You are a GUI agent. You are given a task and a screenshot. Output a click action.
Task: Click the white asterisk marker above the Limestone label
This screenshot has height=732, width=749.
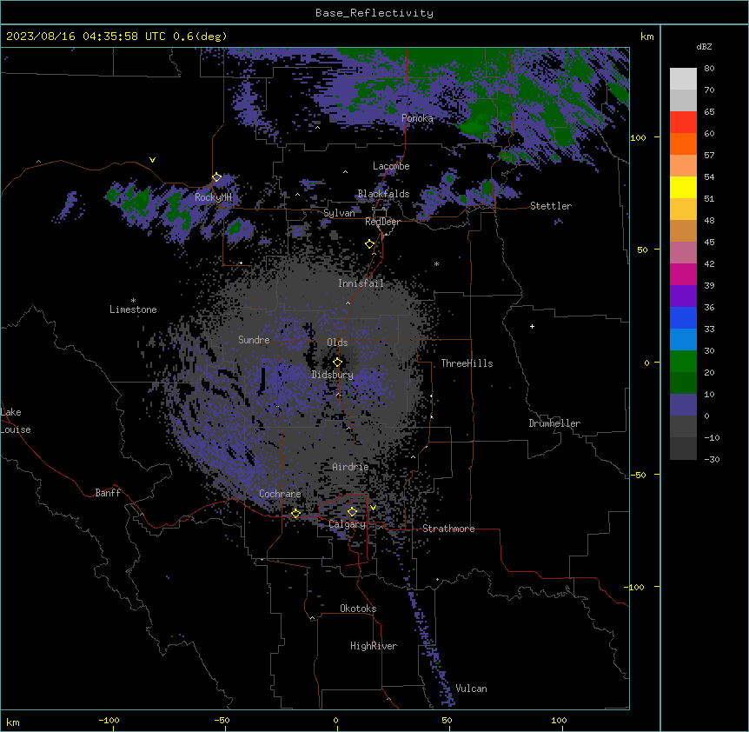coord(133,301)
